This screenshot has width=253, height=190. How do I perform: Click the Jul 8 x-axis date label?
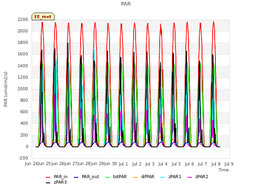point(216,164)
